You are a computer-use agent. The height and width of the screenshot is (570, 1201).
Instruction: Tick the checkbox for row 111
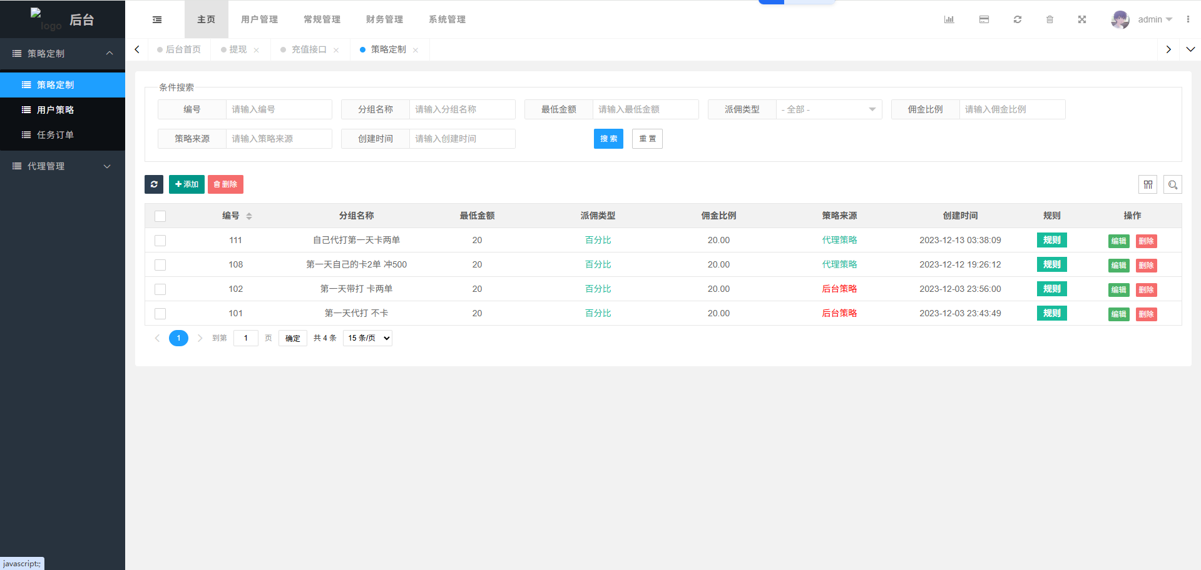point(160,241)
